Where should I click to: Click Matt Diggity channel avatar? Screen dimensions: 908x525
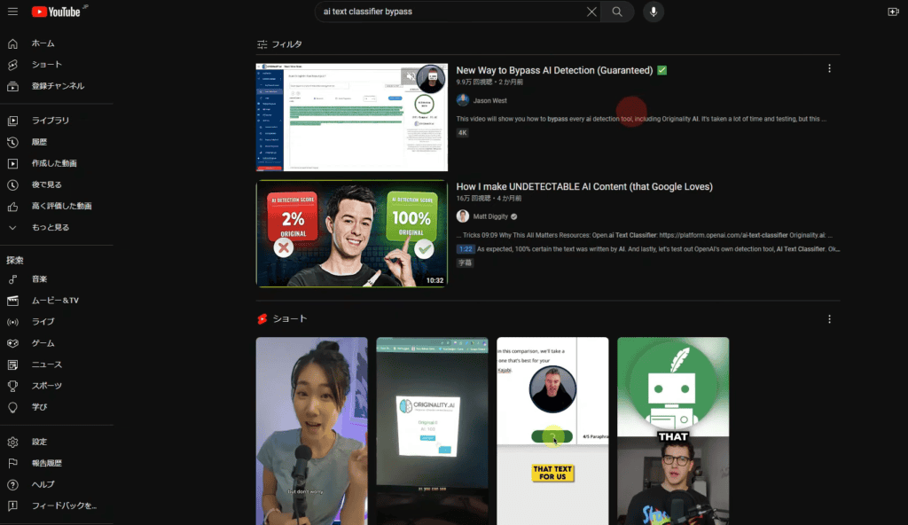[x=463, y=216]
